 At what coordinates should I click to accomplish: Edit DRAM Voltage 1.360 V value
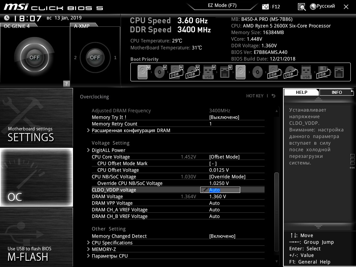tap(218, 196)
